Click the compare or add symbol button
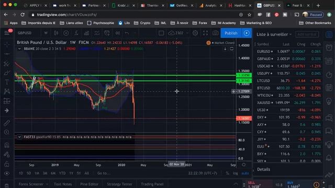The image size is (335, 188). point(66,33)
